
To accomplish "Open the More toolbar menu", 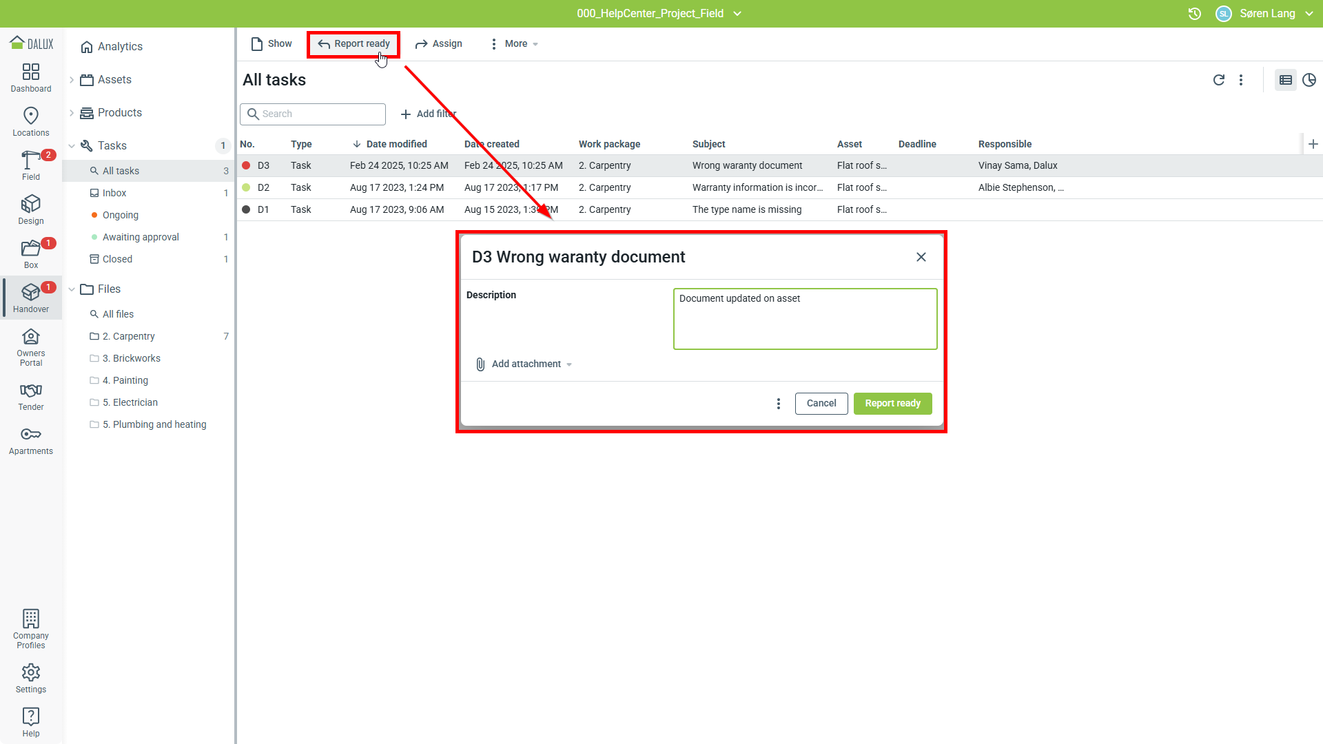I will [515, 44].
